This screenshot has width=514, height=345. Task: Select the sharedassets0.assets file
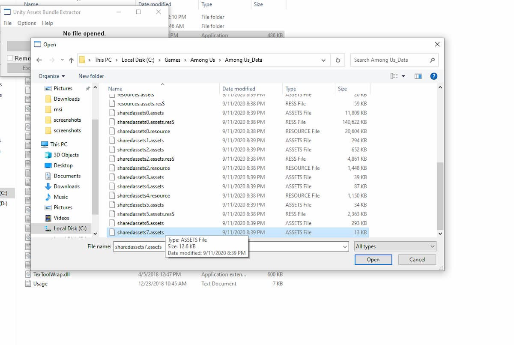[x=140, y=113]
